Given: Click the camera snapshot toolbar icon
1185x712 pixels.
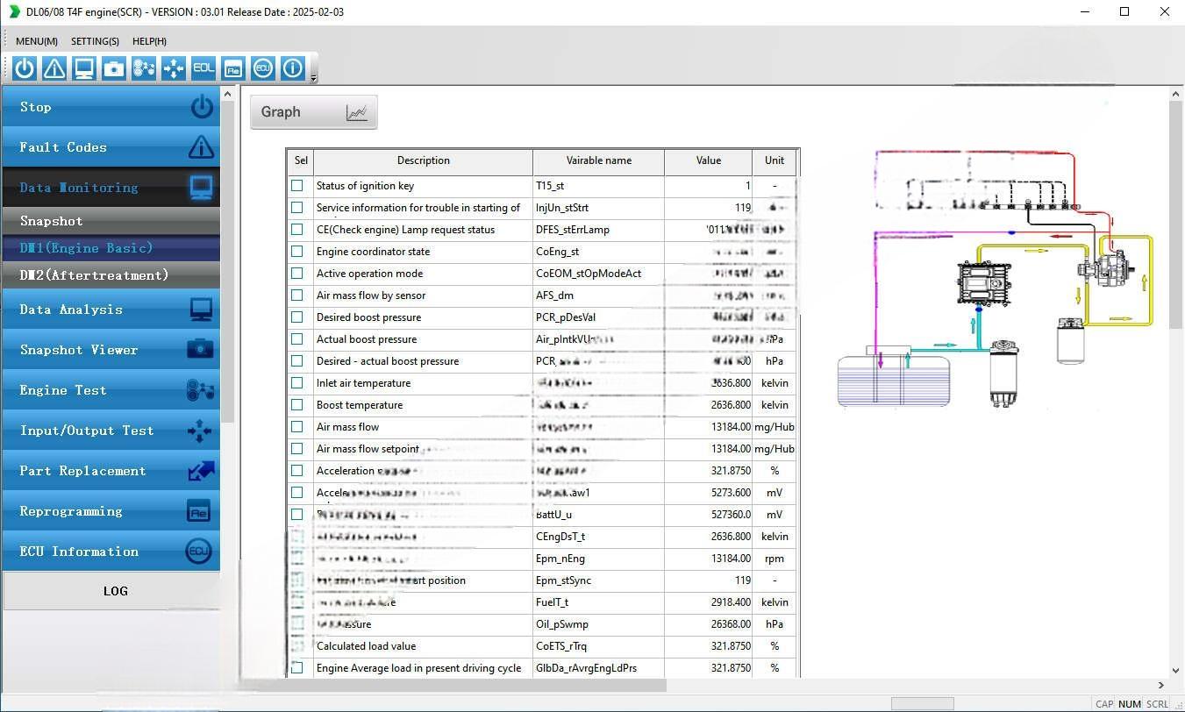Looking at the screenshot, I should point(114,68).
